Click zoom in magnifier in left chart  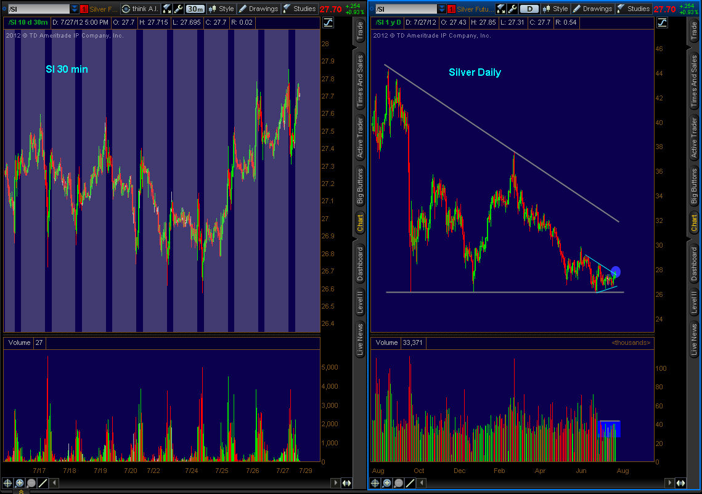pyautogui.click(x=20, y=483)
